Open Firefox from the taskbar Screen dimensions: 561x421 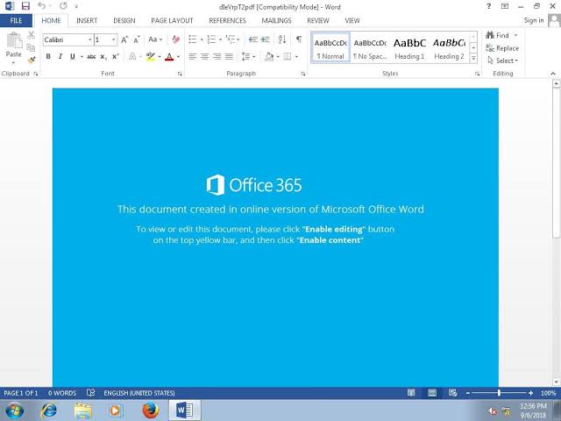pyautogui.click(x=151, y=410)
